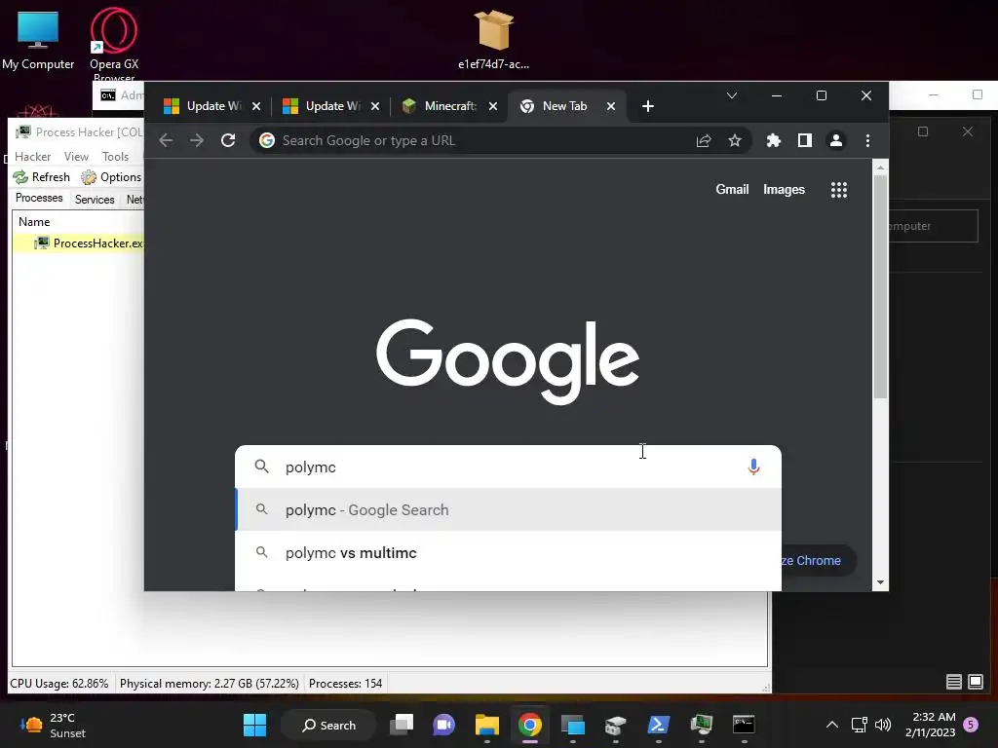Click the magnifier icon in the Google search box

[x=261, y=467]
